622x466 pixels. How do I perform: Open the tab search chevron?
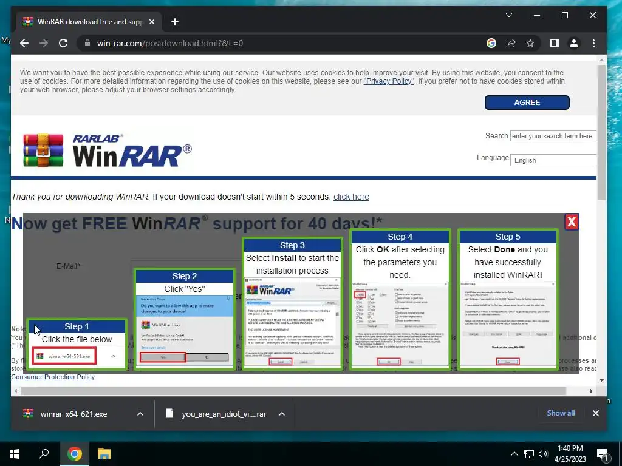coord(509,15)
